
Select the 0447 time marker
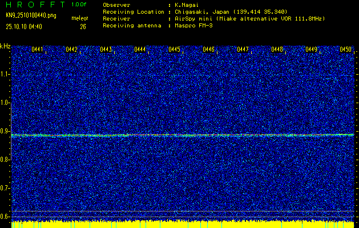[x=243, y=50]
